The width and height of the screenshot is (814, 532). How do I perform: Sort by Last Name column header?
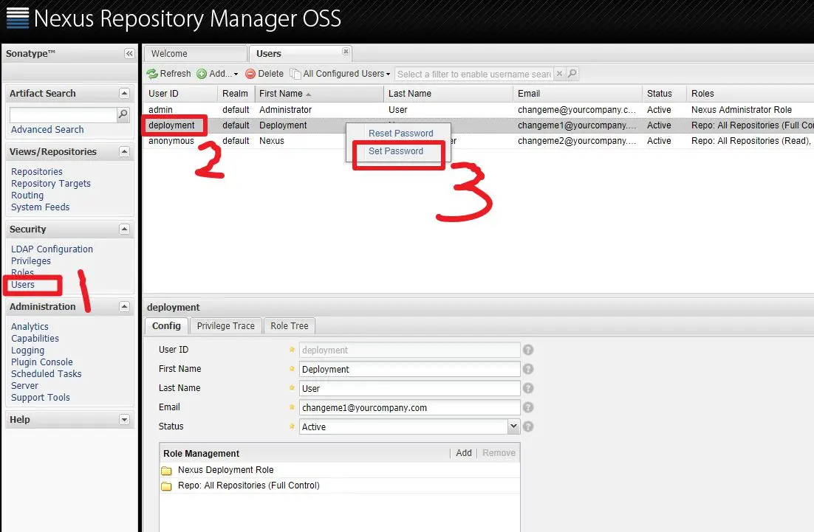pos(448,93)
